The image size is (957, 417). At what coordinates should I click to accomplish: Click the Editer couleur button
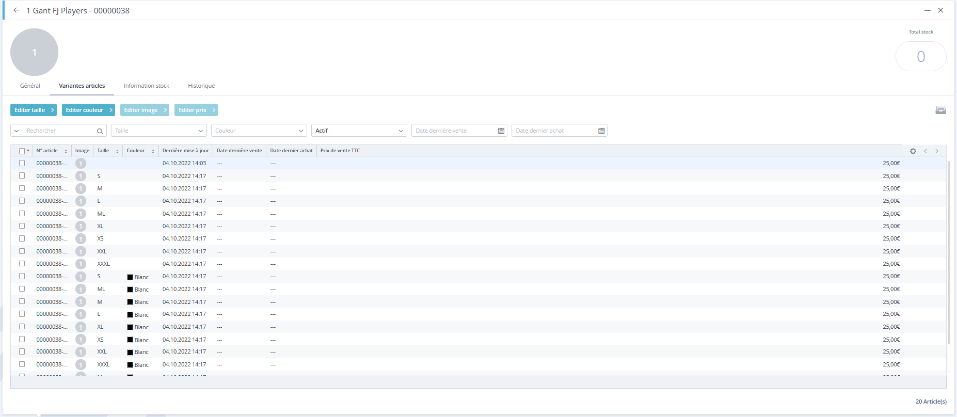pos(88,110)
